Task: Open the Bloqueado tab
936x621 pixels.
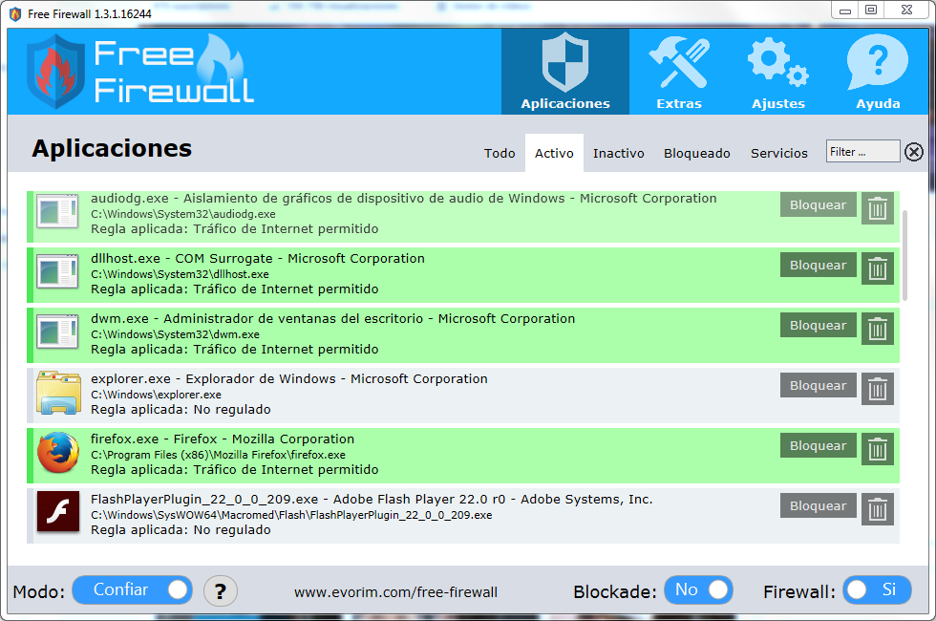Action: (x=696, y=154)
